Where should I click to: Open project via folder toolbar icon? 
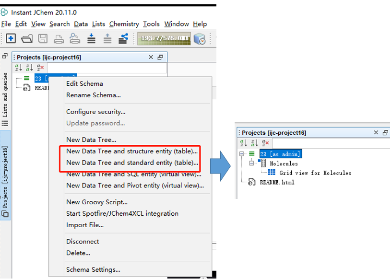point(27,39)
